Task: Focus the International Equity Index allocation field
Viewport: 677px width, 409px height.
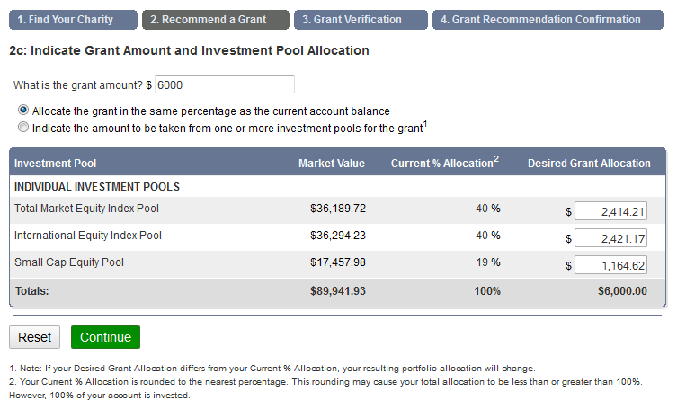Action: point(610,239)
